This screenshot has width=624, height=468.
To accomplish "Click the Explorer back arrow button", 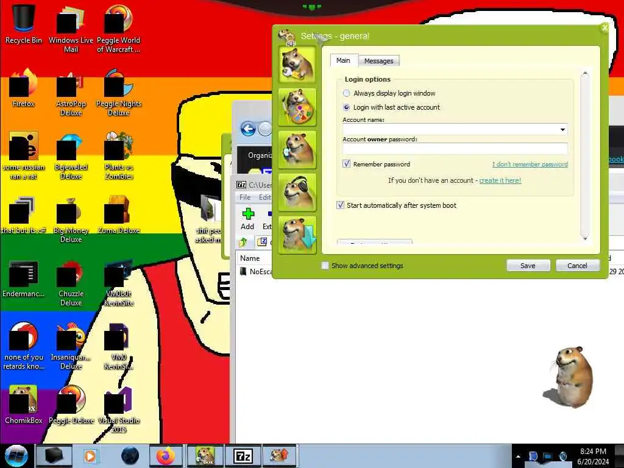I will click(x=248, y=129).
